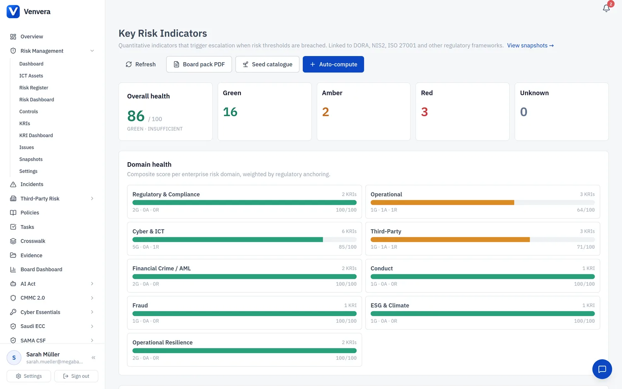Select the Snapshots sidebar item
622x389 pixels.
click(31, 159)
